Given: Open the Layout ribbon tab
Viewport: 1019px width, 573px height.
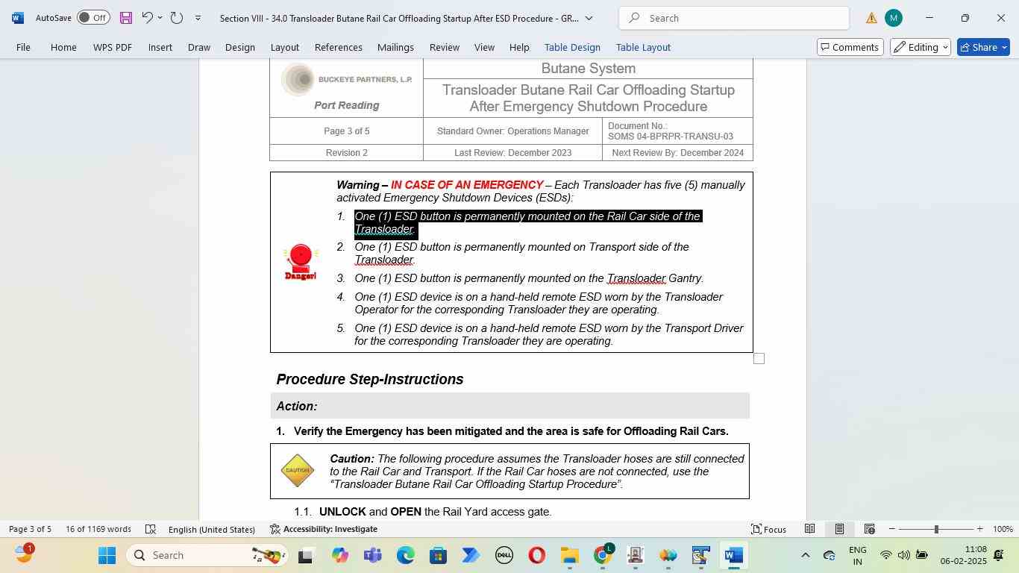Looking at the screenshot, I should point(284,47).
